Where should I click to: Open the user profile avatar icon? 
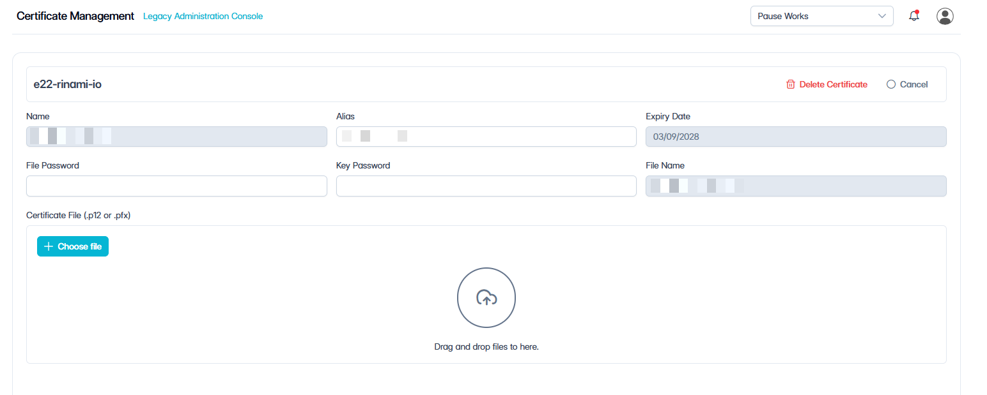click(945, 16)
